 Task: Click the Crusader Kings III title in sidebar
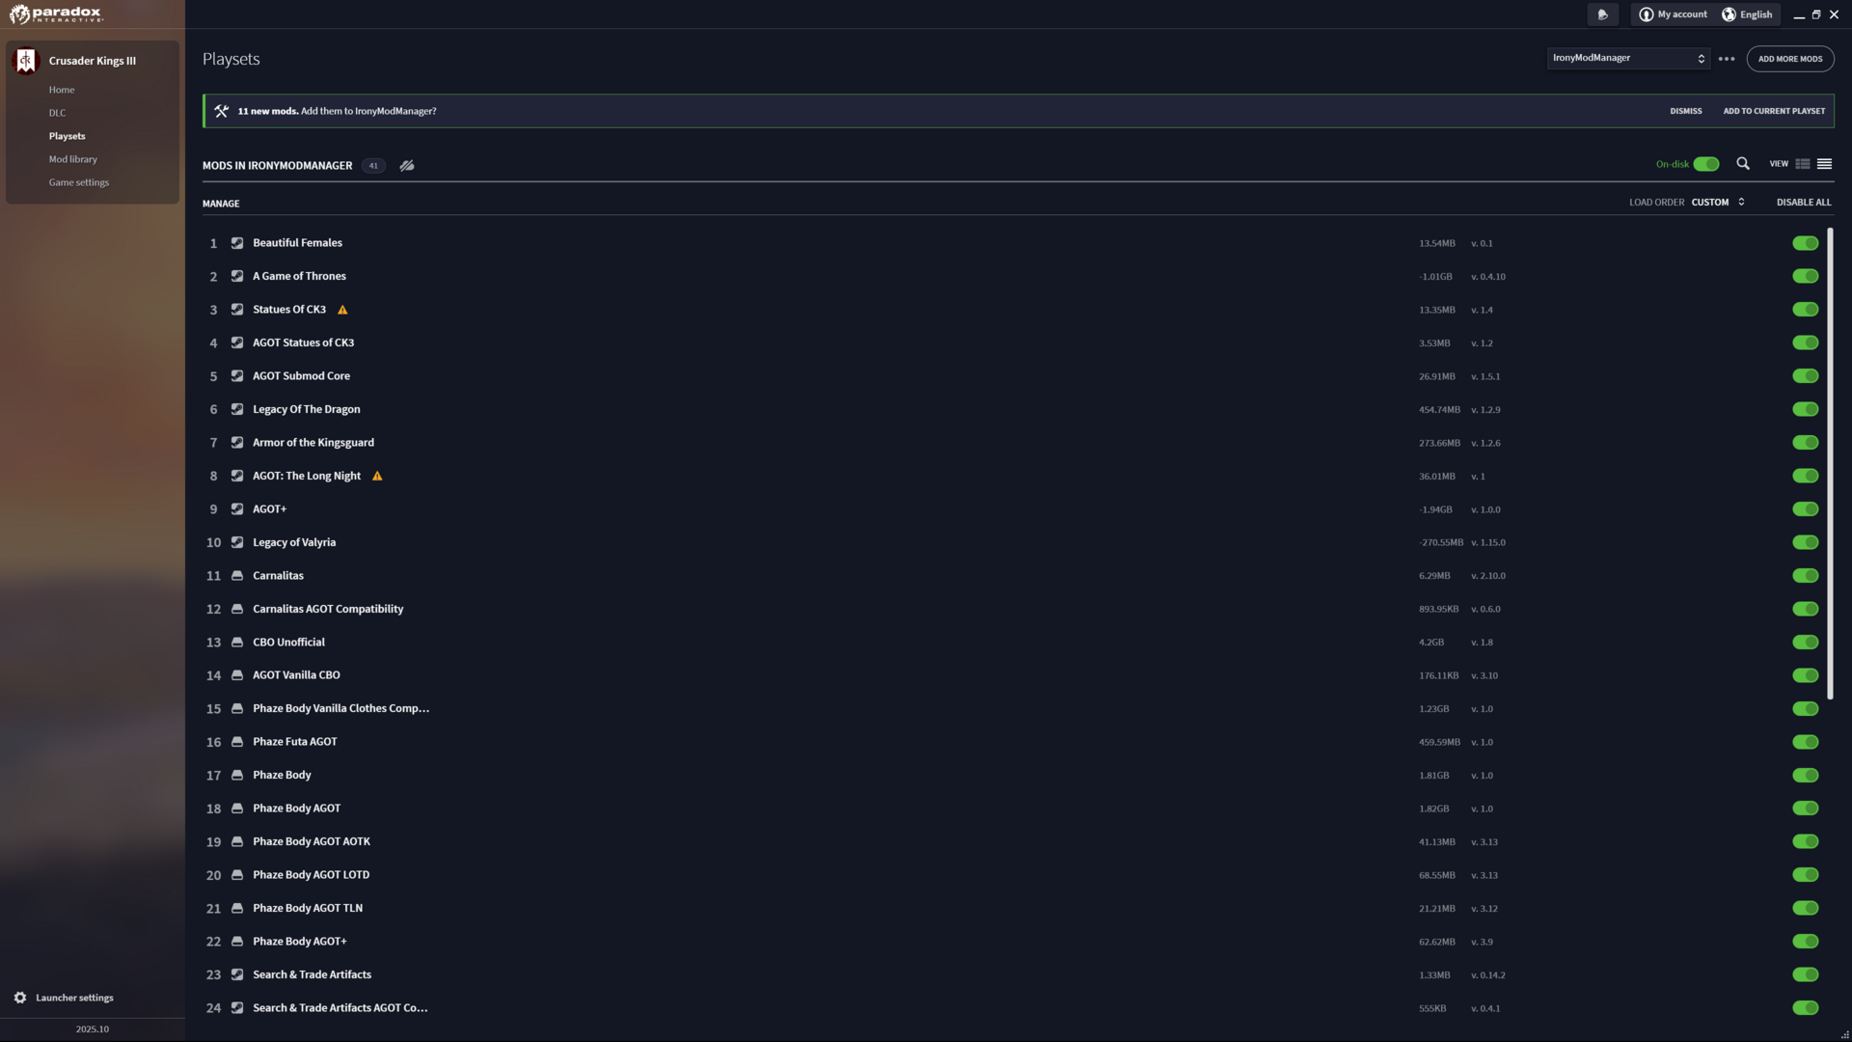click(93, 61)
